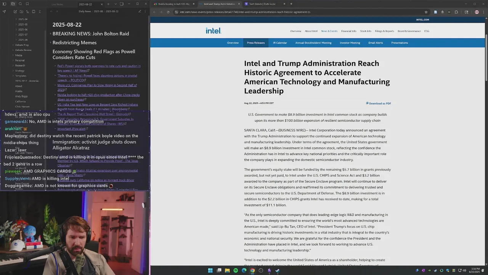Screen dimensions: 488x275
Task: Open Financial Info in Intel top menu
Action: 349,31
